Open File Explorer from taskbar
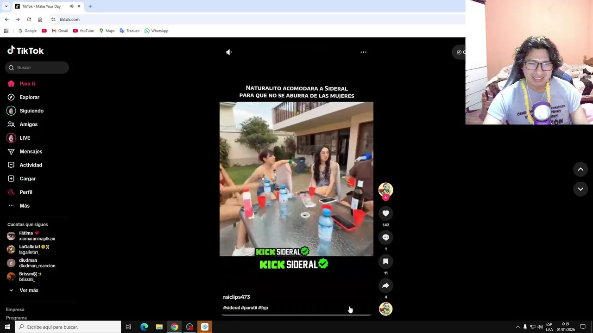The image size is (593, 333). [159, 327]
